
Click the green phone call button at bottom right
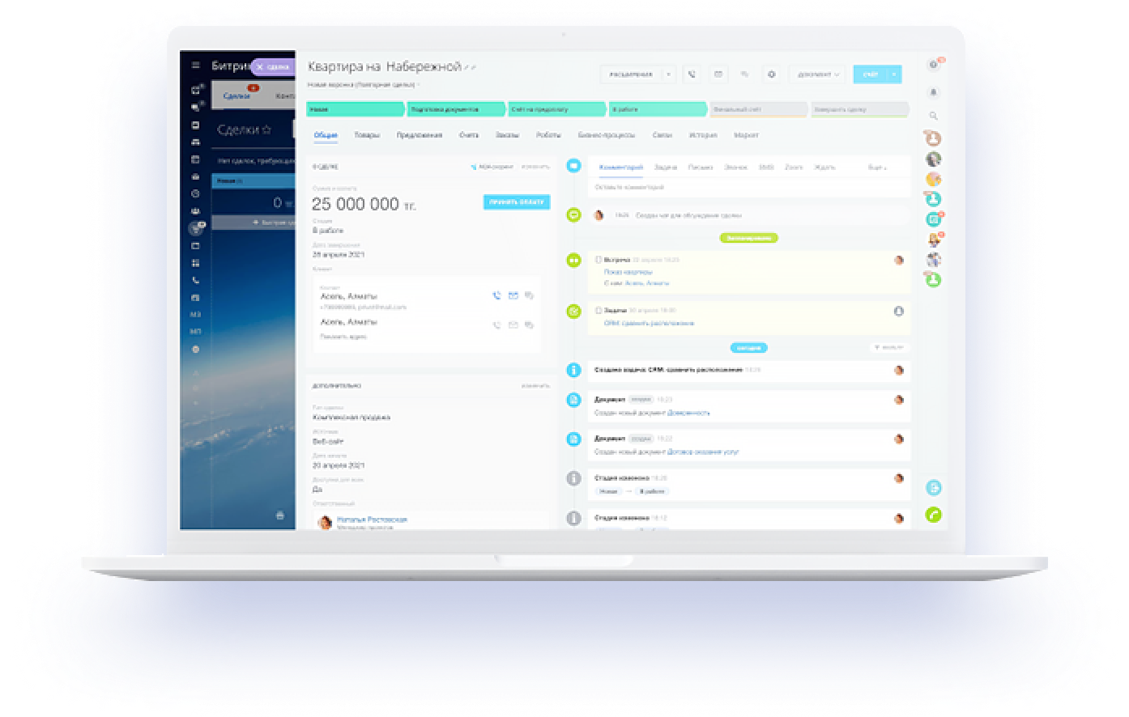pyautogui.click(x=934, y=515)
